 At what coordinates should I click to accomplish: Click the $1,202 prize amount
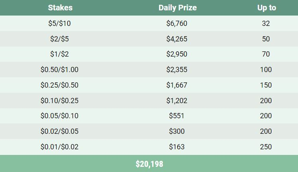pyautogui.click(x=176, y=101)
